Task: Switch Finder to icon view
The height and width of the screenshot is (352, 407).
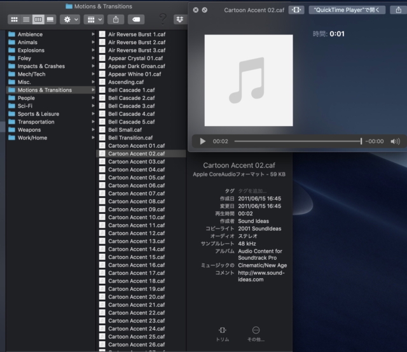Action: point(15,20)
